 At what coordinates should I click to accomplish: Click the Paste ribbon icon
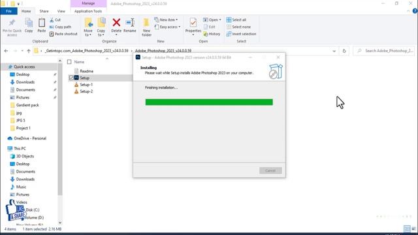tap(42, 23)
